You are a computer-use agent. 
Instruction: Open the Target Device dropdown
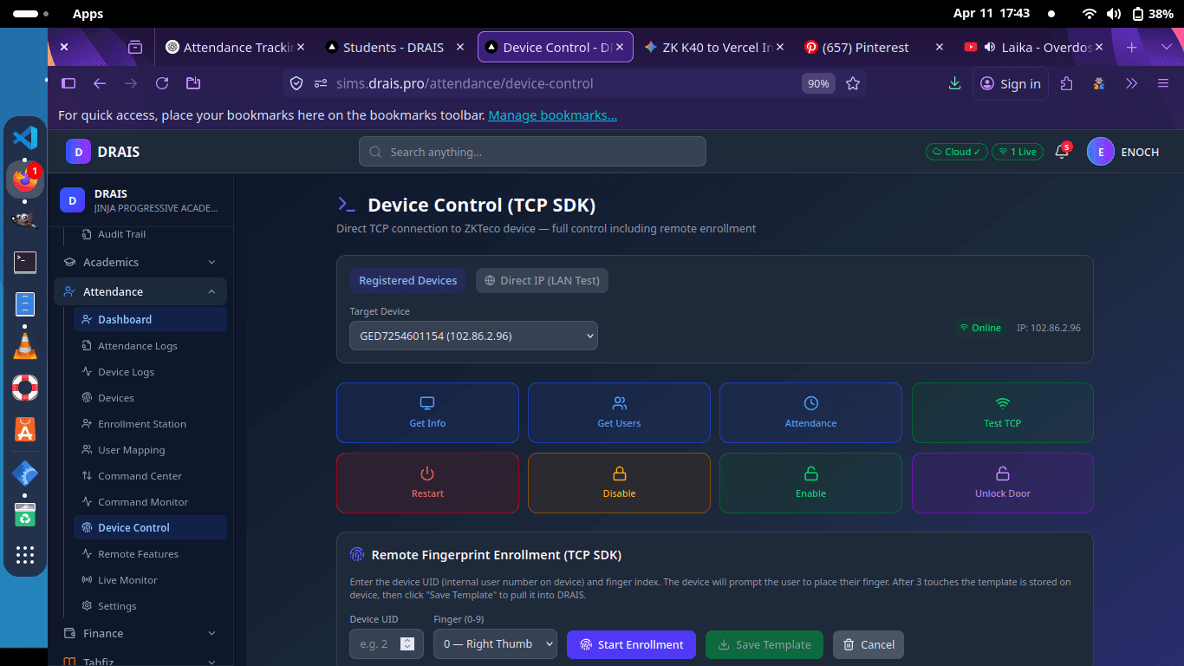473,336
